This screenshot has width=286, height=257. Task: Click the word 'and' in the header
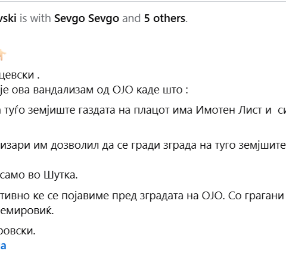(132, 18)
